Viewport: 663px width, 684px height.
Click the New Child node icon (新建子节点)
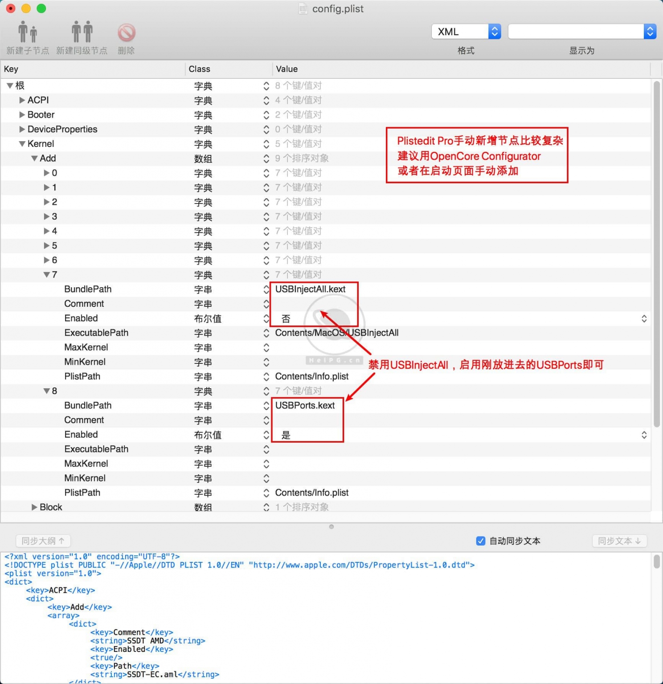tap(27, 32)
